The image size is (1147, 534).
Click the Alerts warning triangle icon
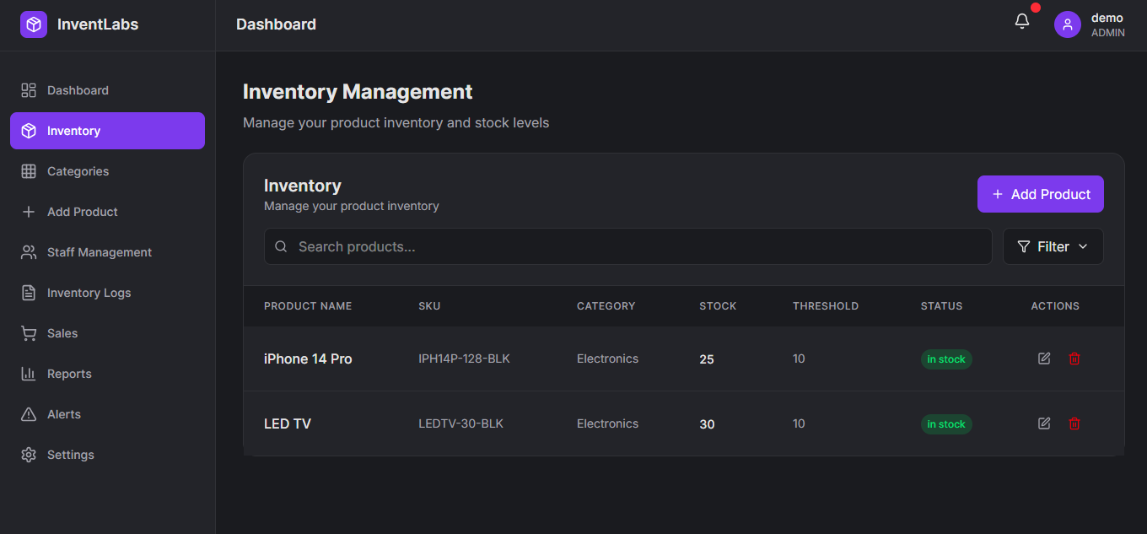(x=29, y=414)
